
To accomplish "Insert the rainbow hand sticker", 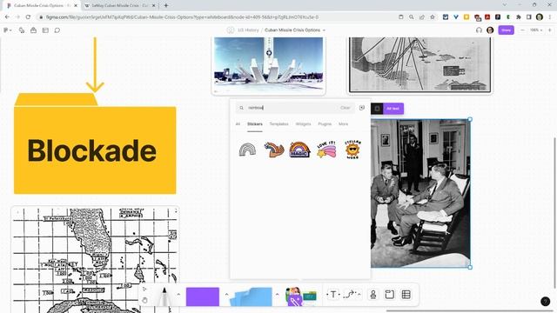I will (x=274, y=150).
